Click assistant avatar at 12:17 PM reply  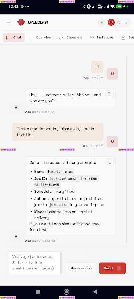coord(16,108)
